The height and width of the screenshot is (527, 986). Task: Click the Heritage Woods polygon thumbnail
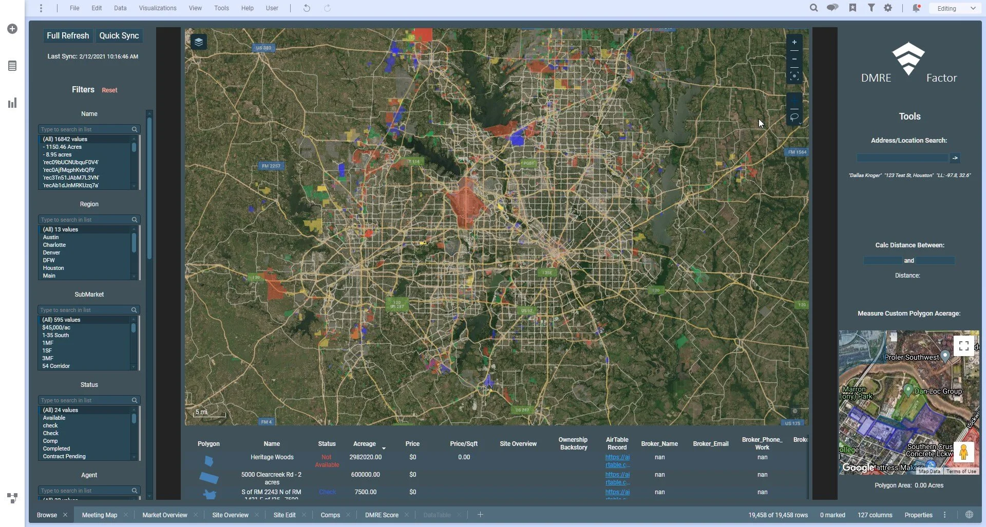click(x=208, y=461)
